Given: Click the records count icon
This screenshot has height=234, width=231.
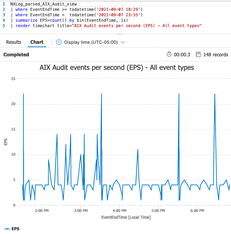Looking at the screenshot, I should (199, 55).
